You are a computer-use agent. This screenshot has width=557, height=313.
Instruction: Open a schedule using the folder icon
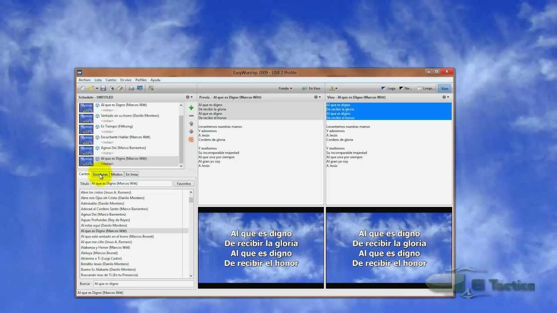pos(91,88)
